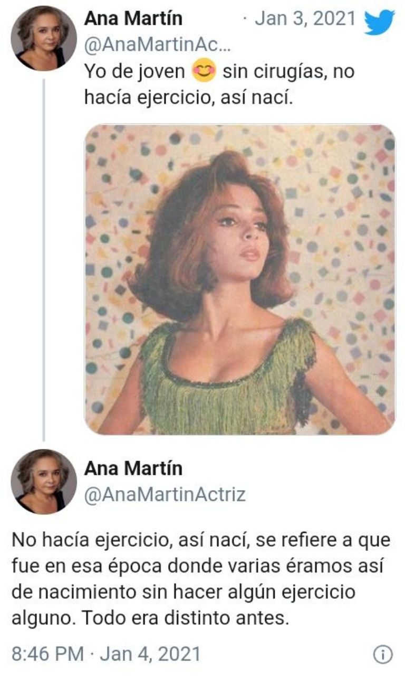405x676 pixels.
Task: Click the thread line connecting both tweets
Action: click(x=44, y=259)
